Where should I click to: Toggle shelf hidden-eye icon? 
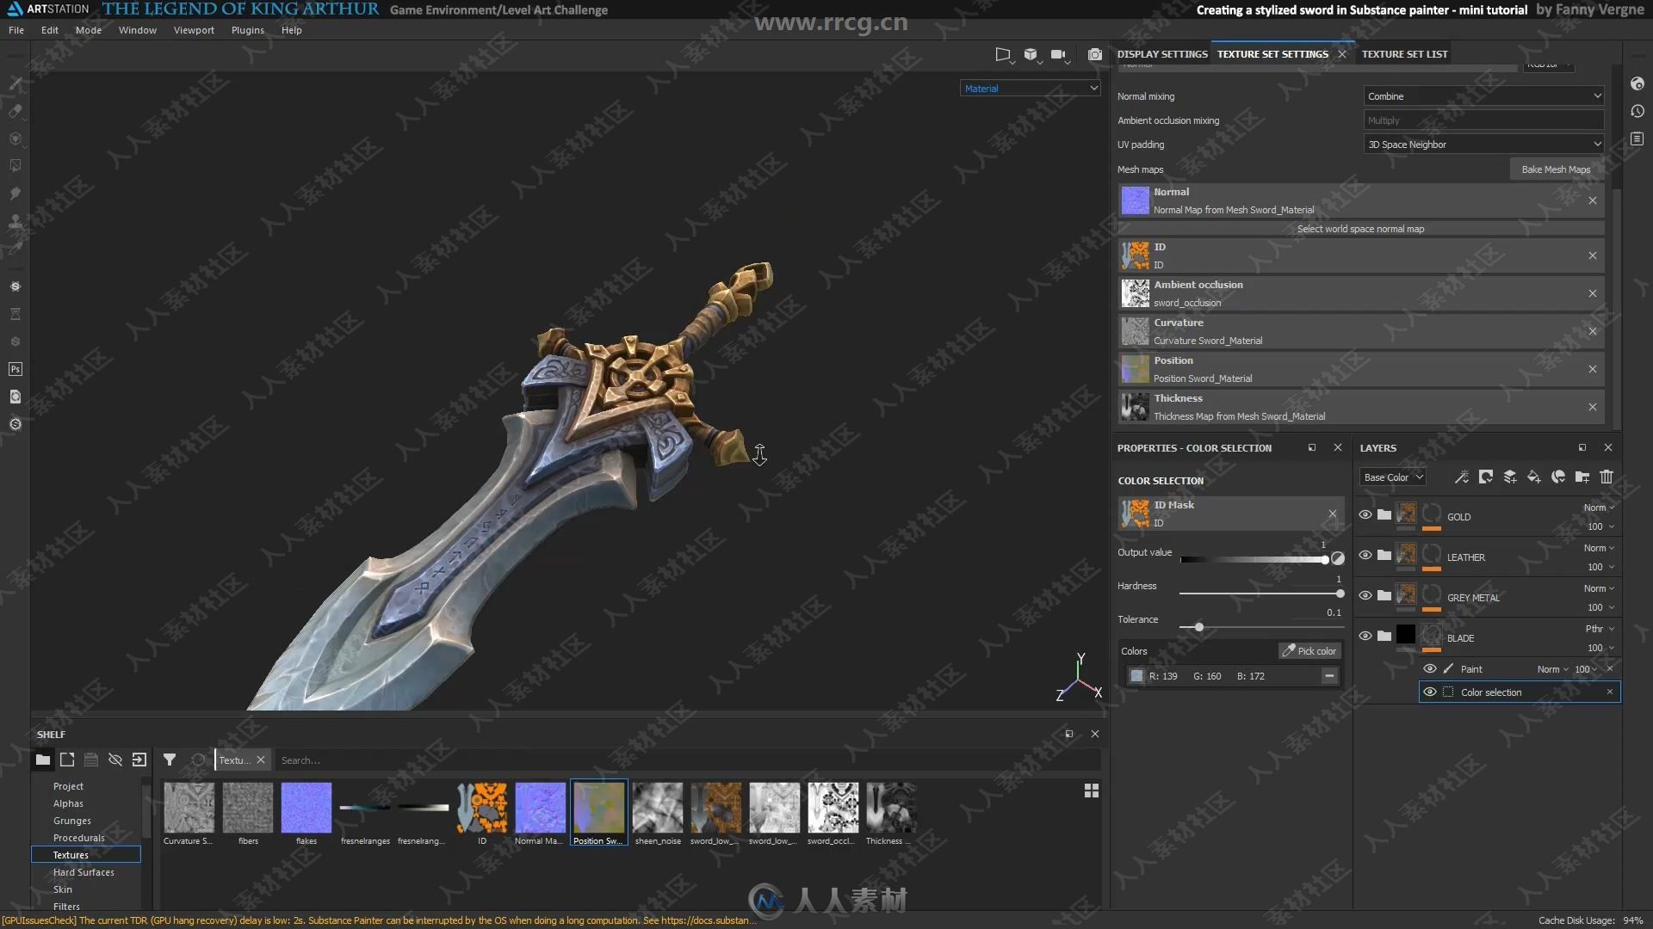115,760
